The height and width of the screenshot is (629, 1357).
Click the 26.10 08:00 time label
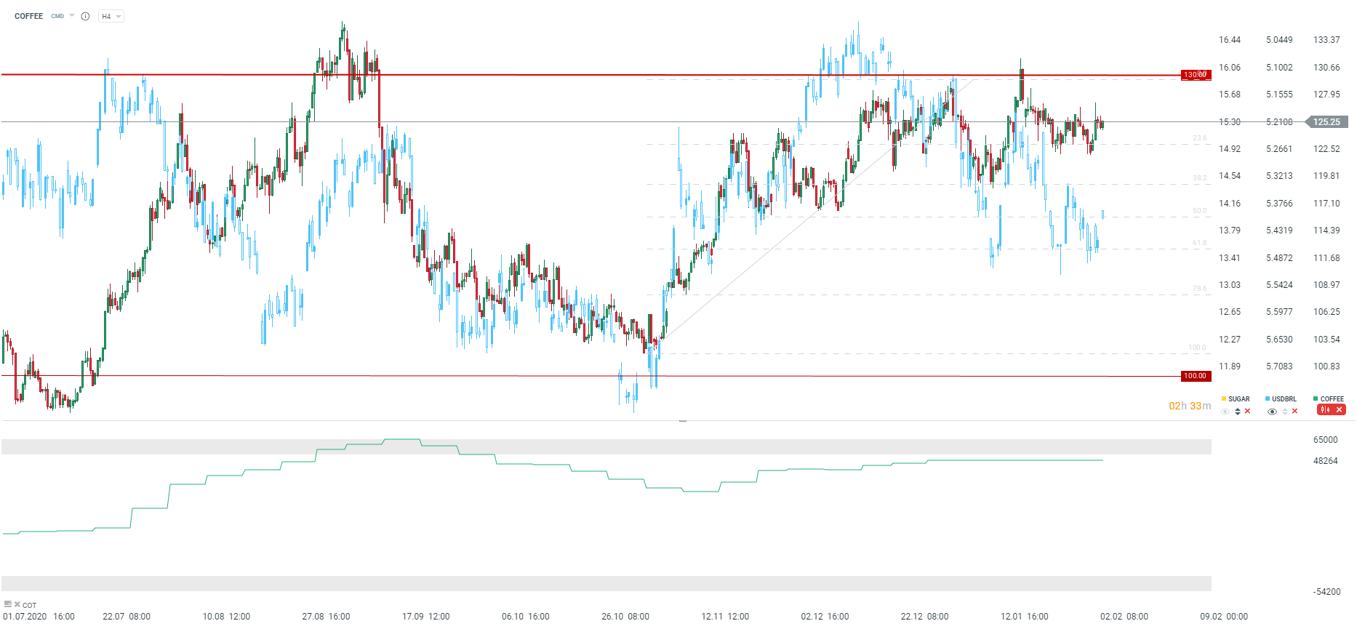click(x=625, y=617)
